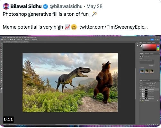Select the second generated variation thumbnail
Image resolution: width=161 pixels, height=128 pixels.
pyautogui.click(x=147, y=71)
